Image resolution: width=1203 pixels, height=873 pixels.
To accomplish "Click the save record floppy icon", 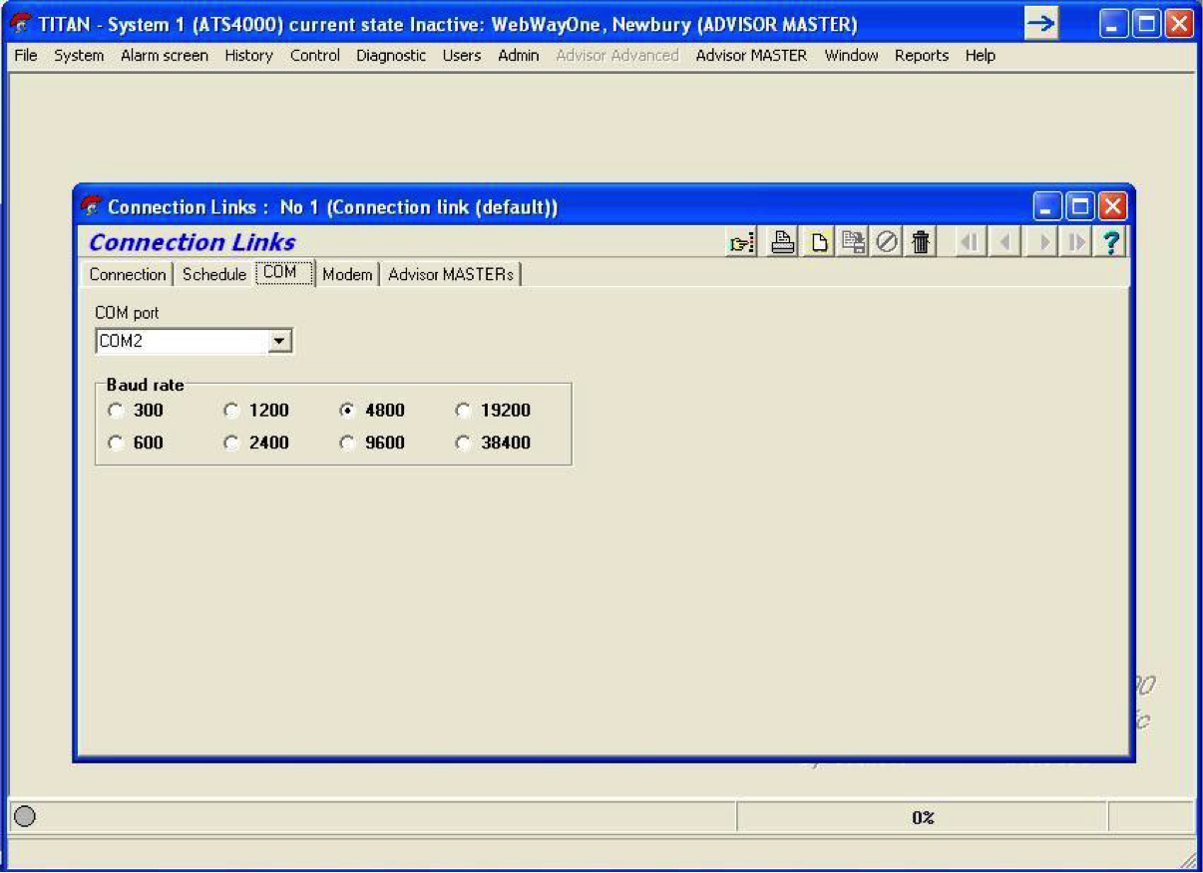I will tap(853, 242).
